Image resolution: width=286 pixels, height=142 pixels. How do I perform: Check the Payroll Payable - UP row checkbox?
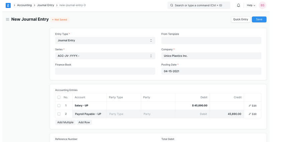pos(59,114)
